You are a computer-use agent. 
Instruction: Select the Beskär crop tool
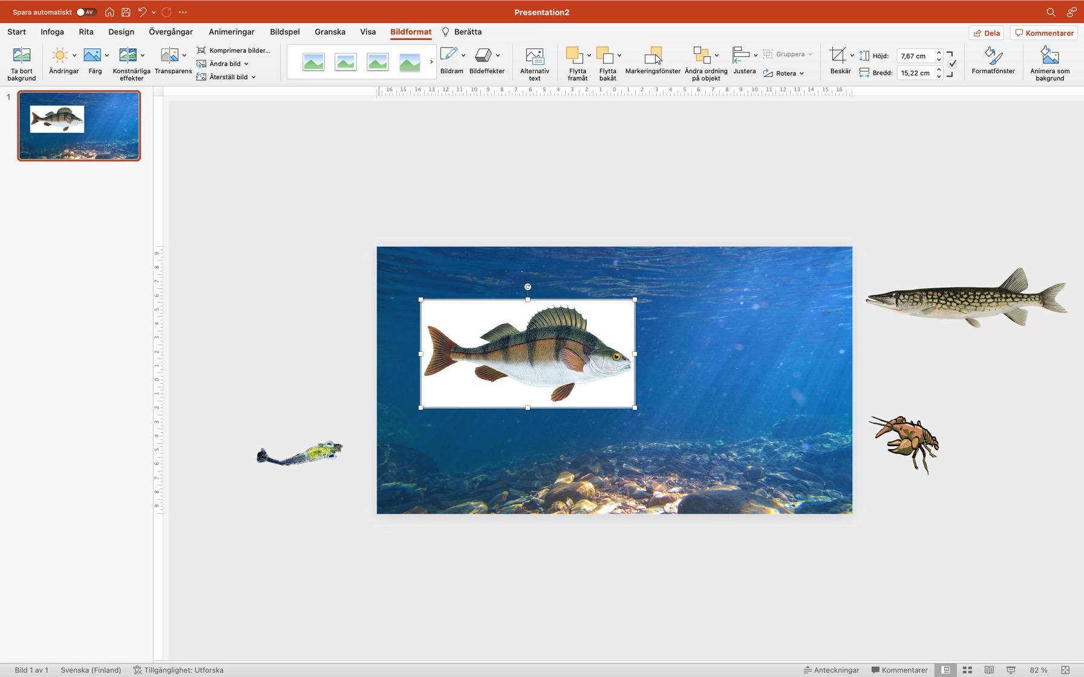coord(837,56)
